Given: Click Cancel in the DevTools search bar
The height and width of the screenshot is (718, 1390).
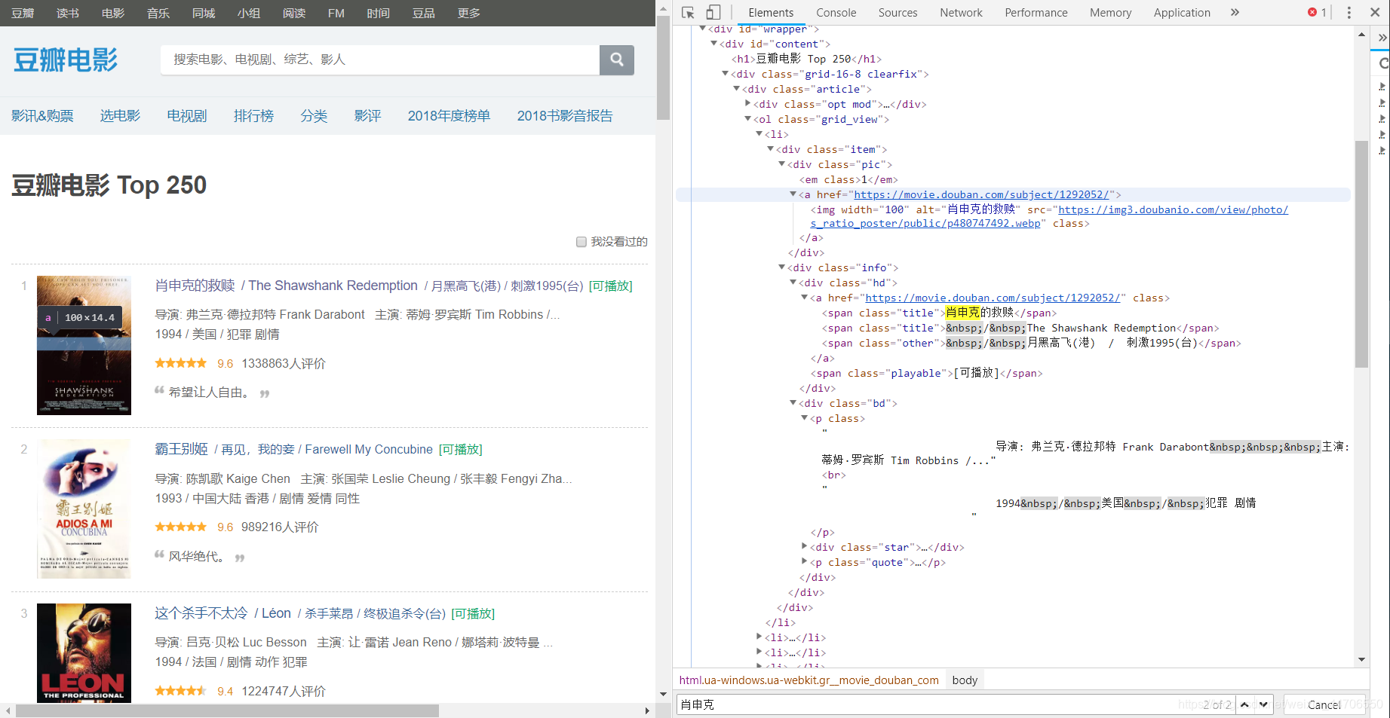Looking at the screenshot, I should [x=1324, y=704].
